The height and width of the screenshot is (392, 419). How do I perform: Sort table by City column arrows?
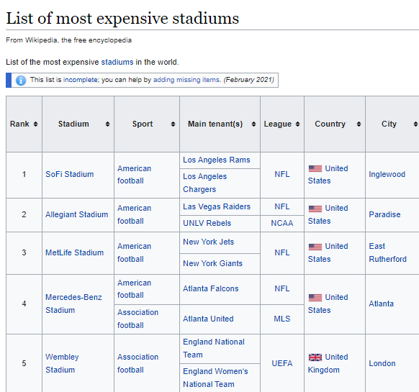415,124
